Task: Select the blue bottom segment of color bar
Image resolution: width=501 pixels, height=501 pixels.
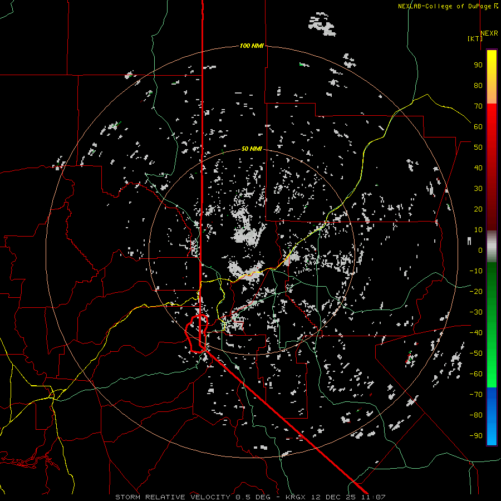Action: click(x=492, y=416)
